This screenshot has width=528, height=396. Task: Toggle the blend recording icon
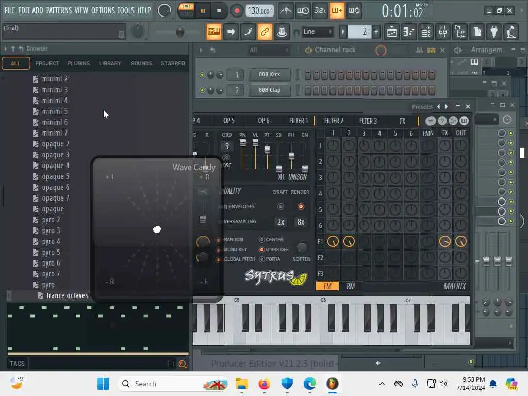tap(337, 11)
